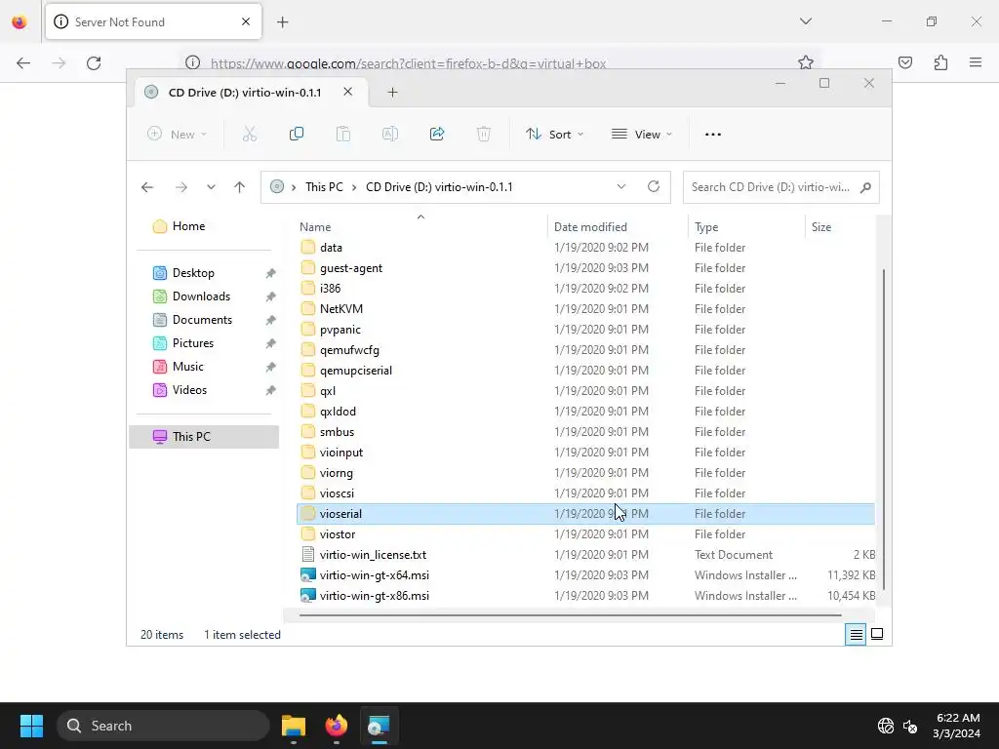Open File Explorer from the taskbar

(x=294, y=726)
